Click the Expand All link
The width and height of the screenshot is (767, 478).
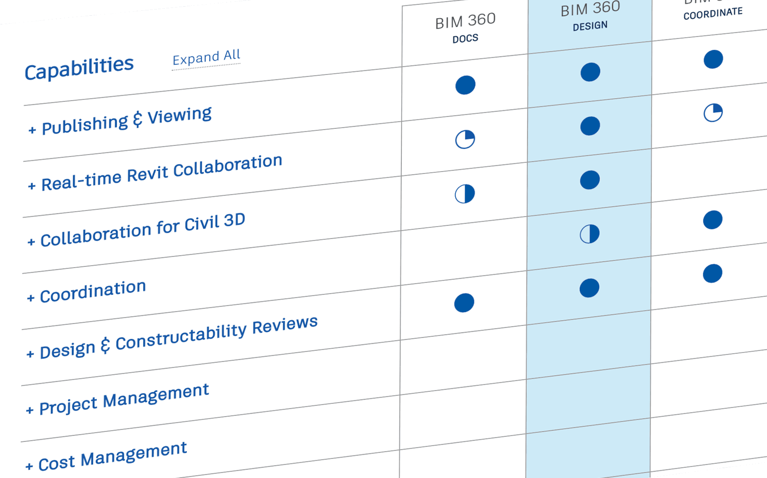point(206,58)
